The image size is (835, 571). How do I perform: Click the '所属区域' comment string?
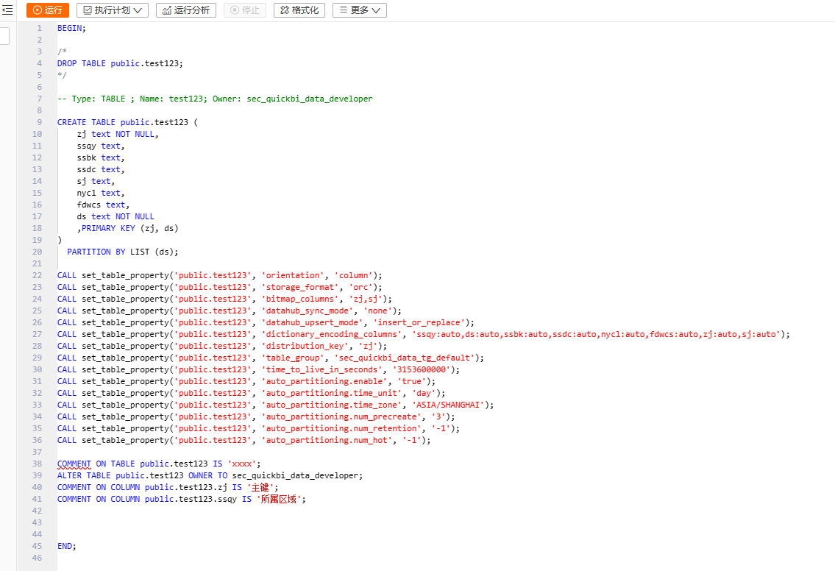click(x=279, y=499)
